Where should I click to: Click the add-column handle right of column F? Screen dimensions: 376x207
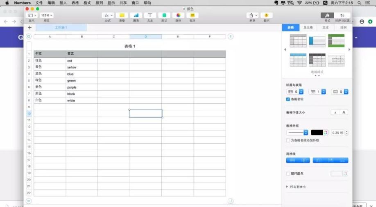(x=231, y=37)
